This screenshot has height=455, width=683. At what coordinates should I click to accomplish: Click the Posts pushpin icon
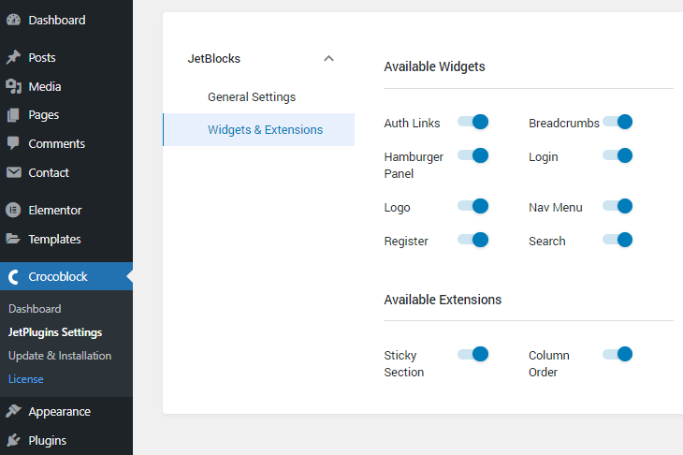point(13,57)
